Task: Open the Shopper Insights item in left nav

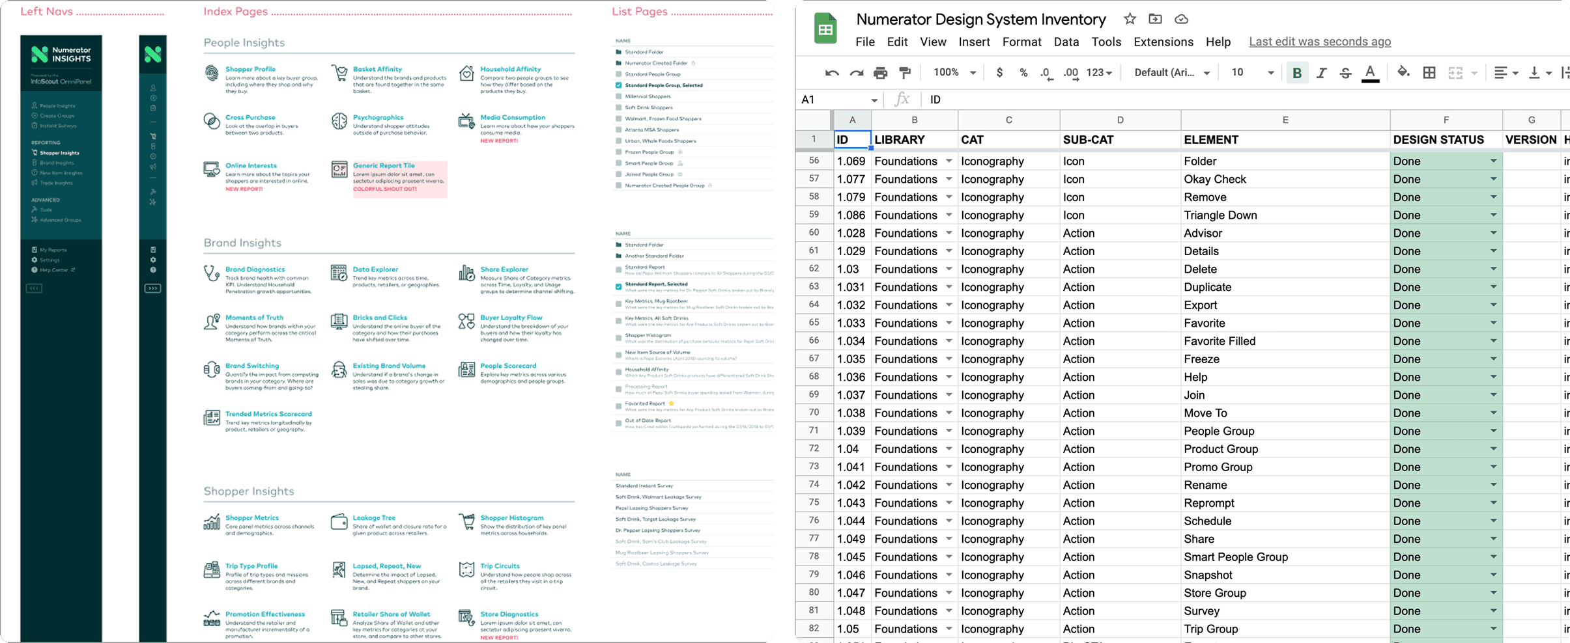Action: click(x=59, y=153)
